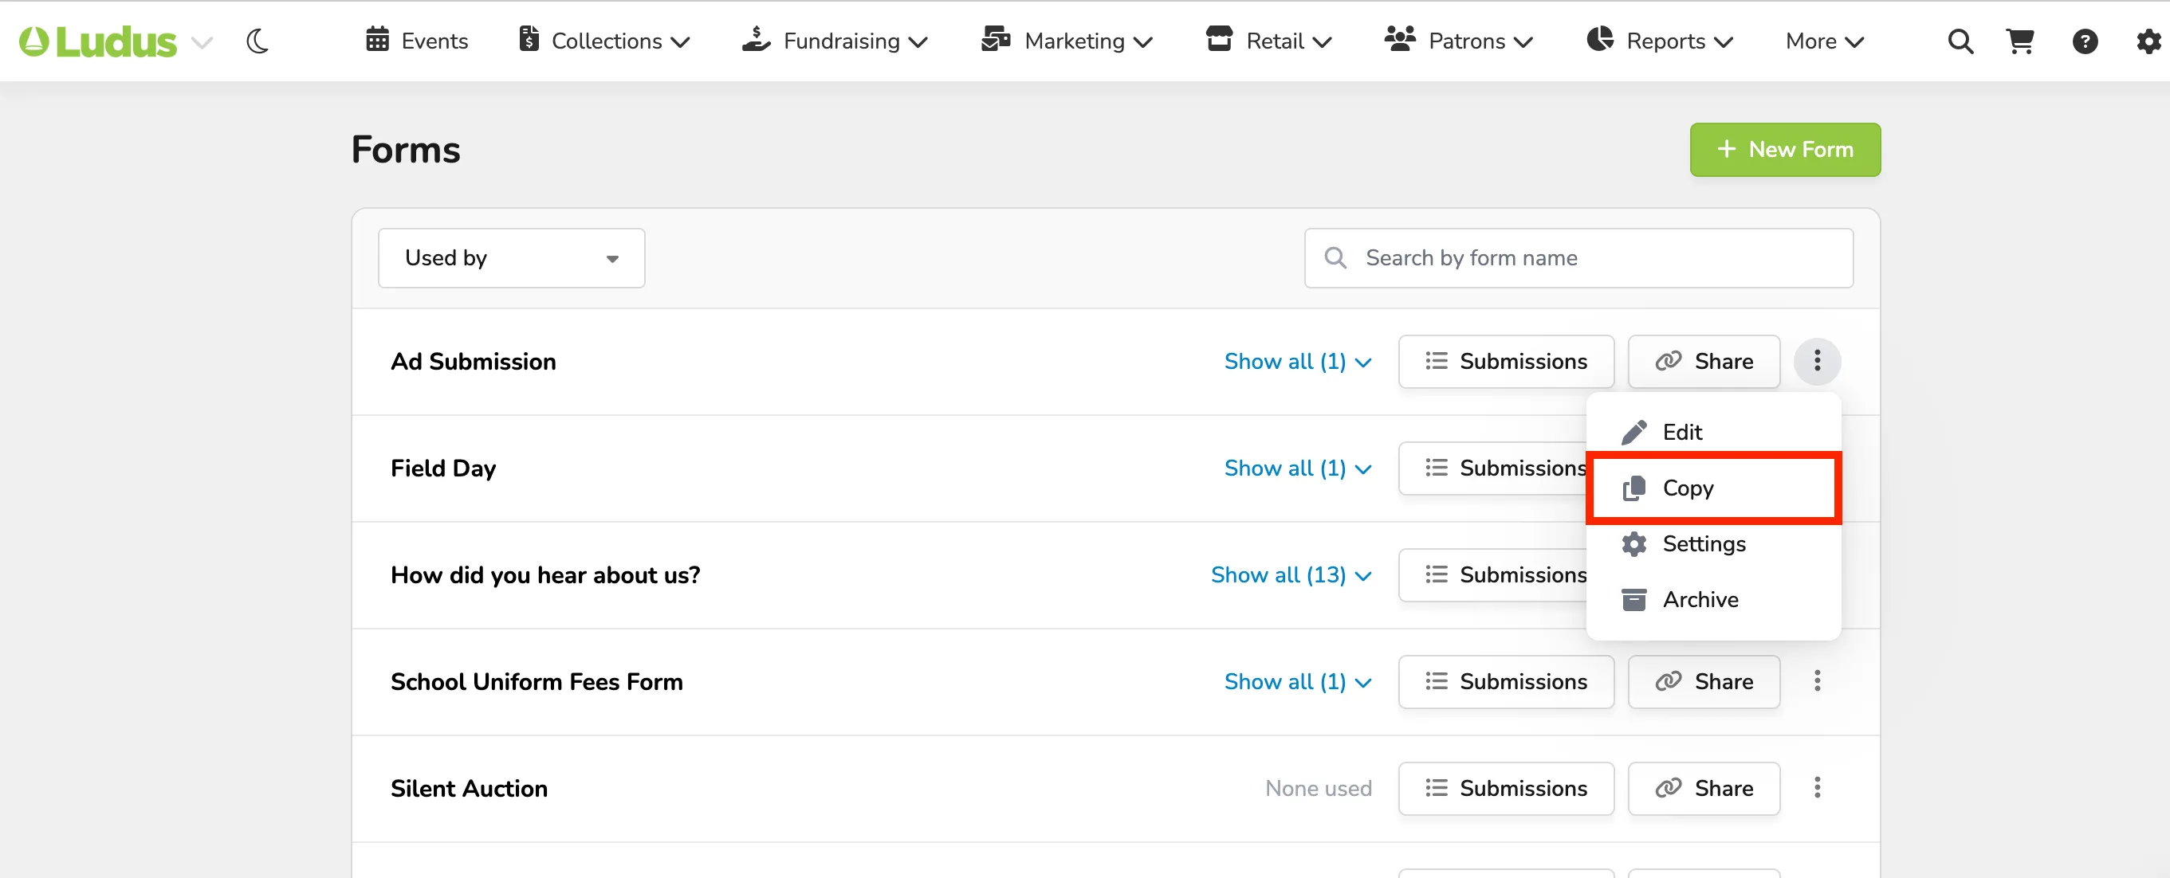The image size is (2170, 878).
Task: Open three-dot menu for School Uniform Fees Form
Action: coord(1817,681)
